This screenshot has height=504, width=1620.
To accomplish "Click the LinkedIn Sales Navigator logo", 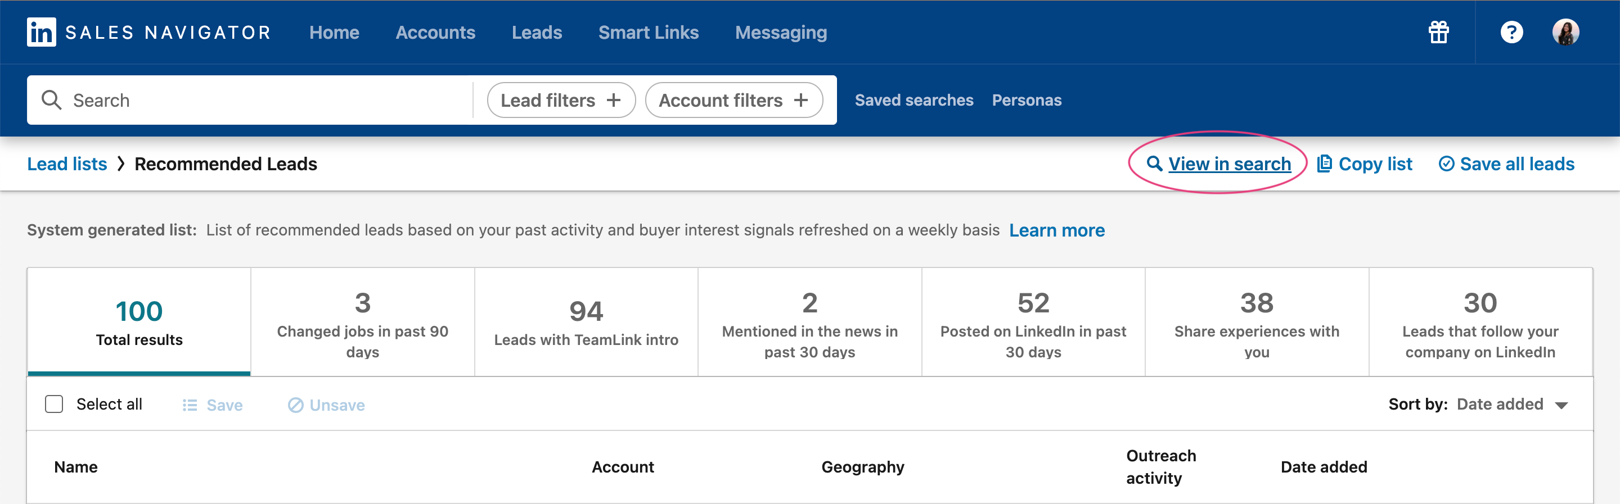I will (x=149, y=32).
